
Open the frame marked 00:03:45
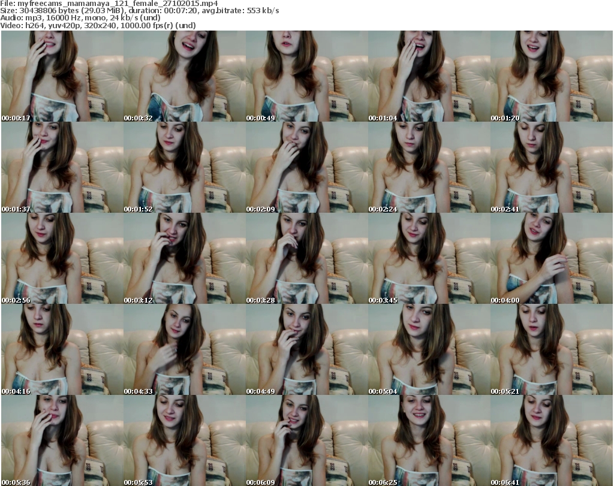[429, 258]
